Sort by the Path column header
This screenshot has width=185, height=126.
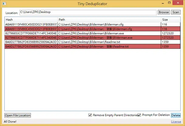(x=109, y=20)
